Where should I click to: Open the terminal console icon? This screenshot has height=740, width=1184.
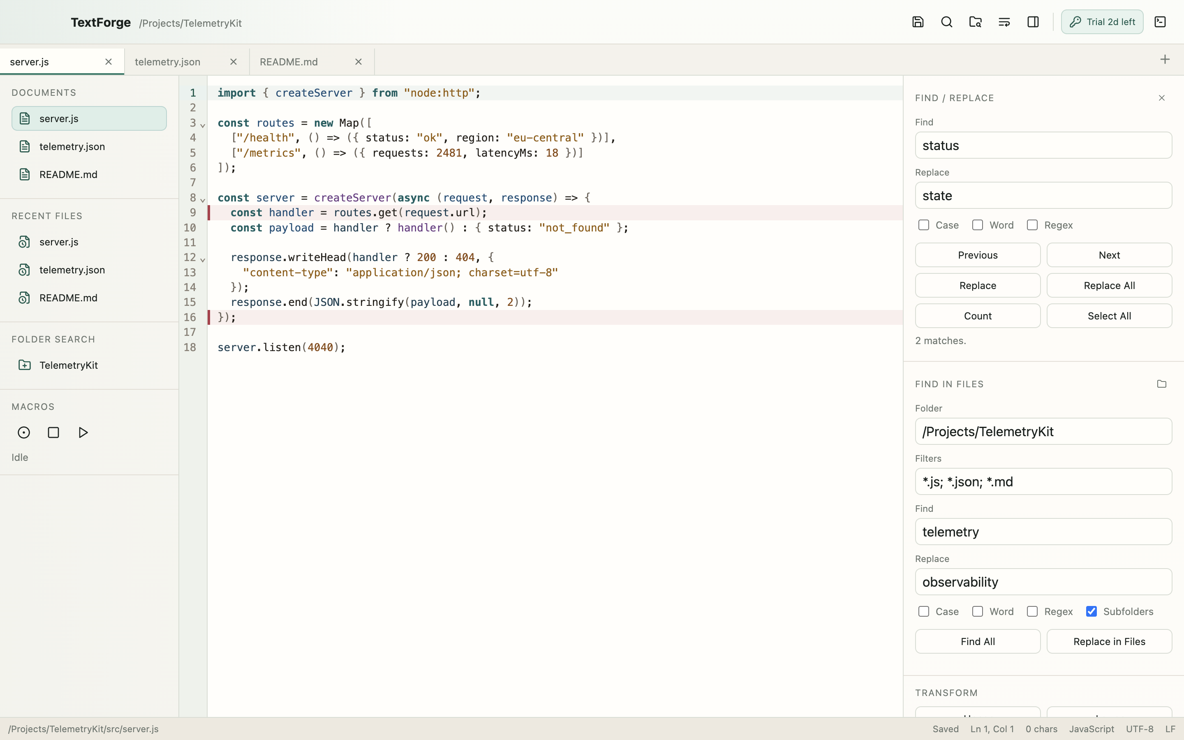tap(1160, 22)
